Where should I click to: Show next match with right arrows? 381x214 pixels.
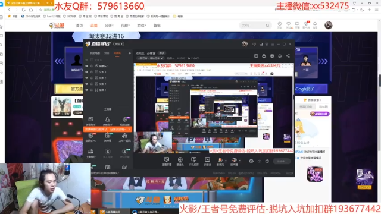click(323, 61)
